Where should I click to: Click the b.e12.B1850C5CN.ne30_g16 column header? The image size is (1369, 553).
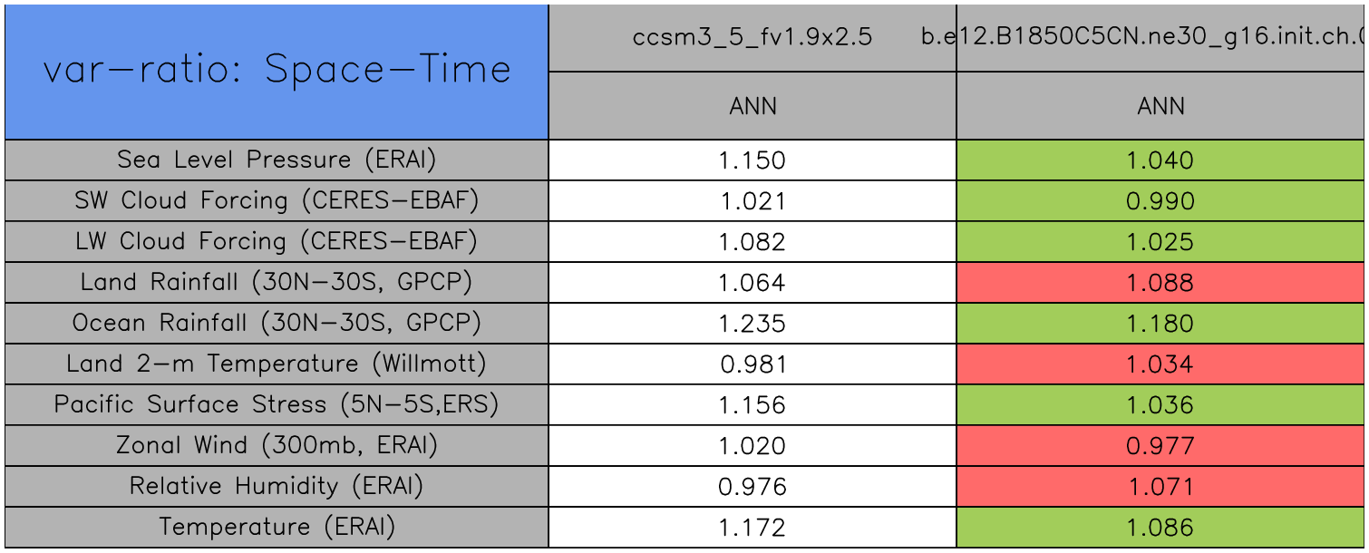click(x=1160, y=37)
